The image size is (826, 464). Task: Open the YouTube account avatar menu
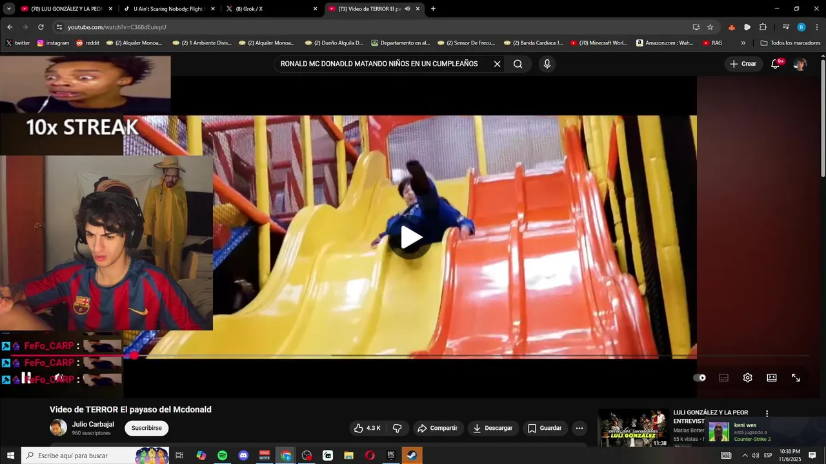(x=800, y=64)
